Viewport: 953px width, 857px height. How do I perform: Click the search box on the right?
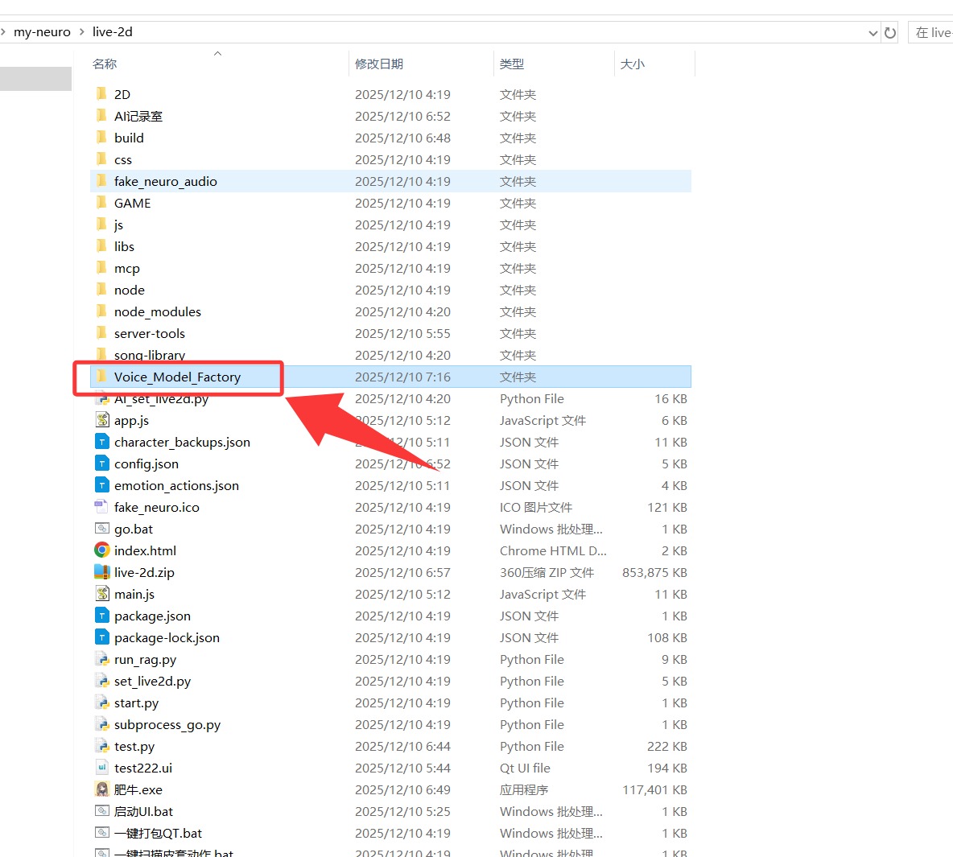[x=932, y=33]
